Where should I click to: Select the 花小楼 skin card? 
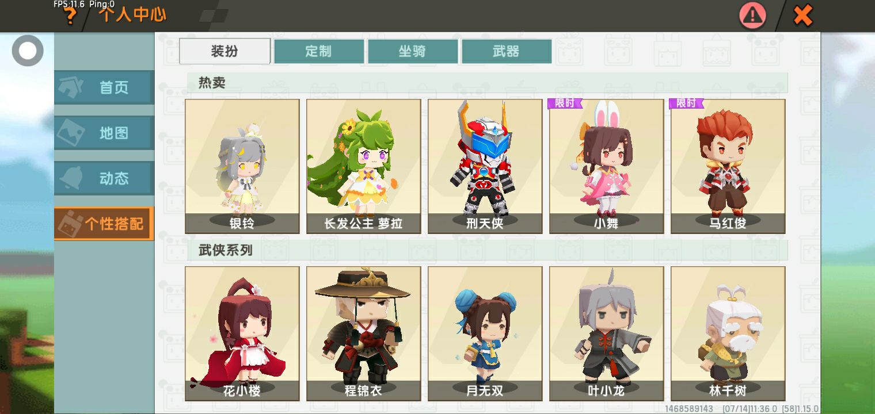point(242,333)
